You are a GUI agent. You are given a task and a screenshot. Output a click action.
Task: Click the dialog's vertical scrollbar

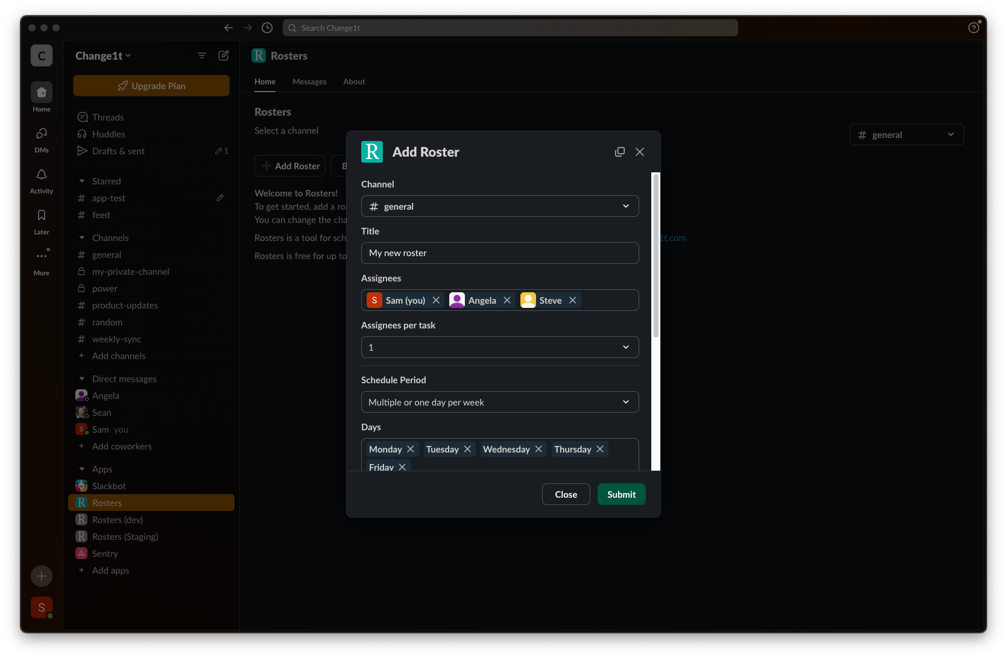656,255
